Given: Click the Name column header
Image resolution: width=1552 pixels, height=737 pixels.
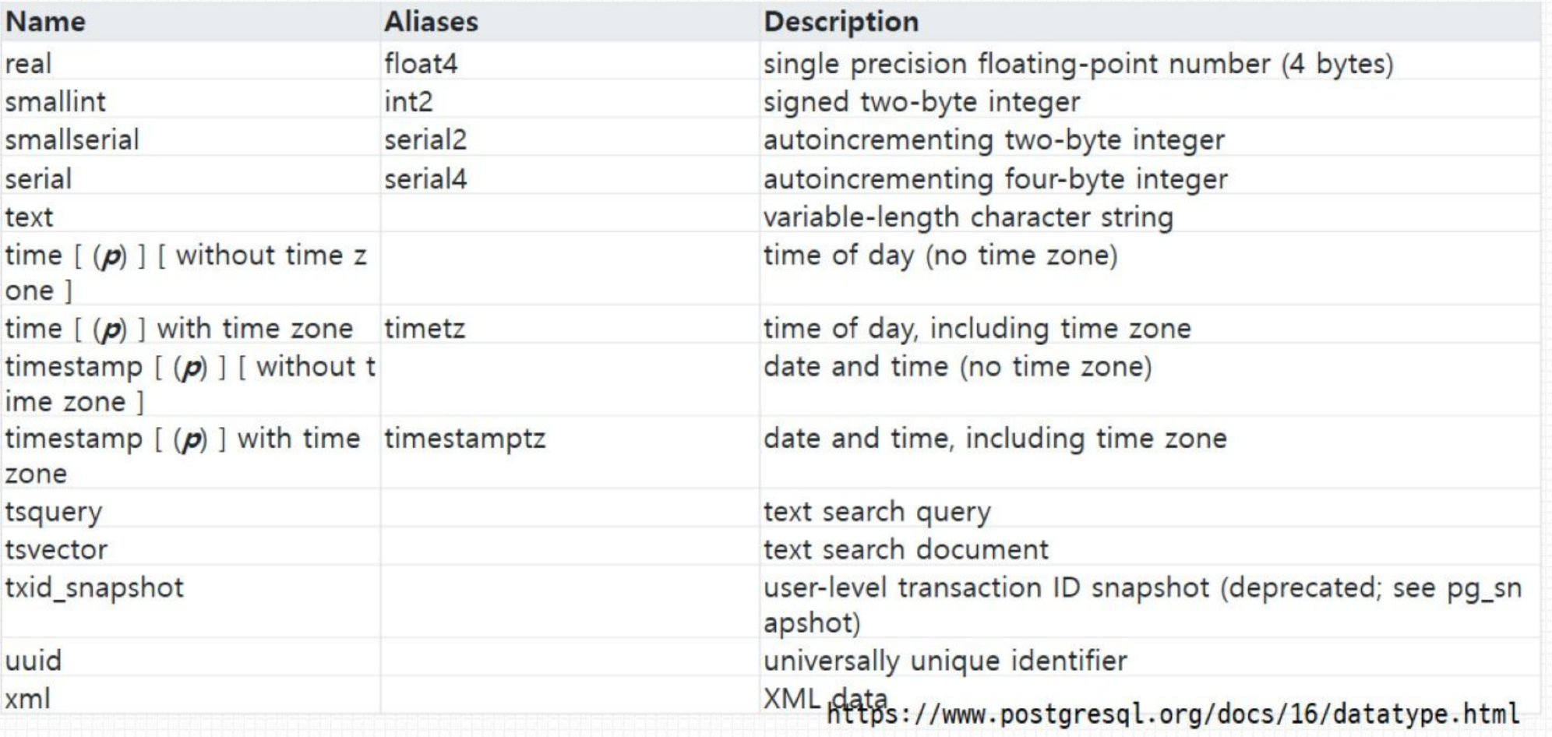Looking at the screenshot, I should [45, 21].
